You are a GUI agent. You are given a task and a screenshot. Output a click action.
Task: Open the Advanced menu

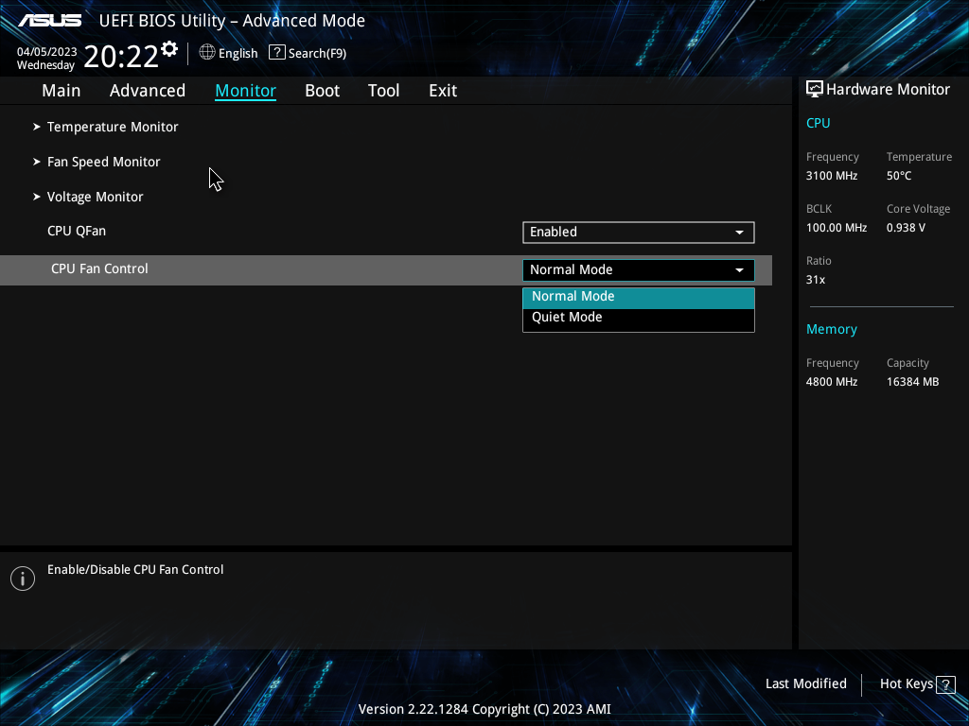tap(148, 90)
